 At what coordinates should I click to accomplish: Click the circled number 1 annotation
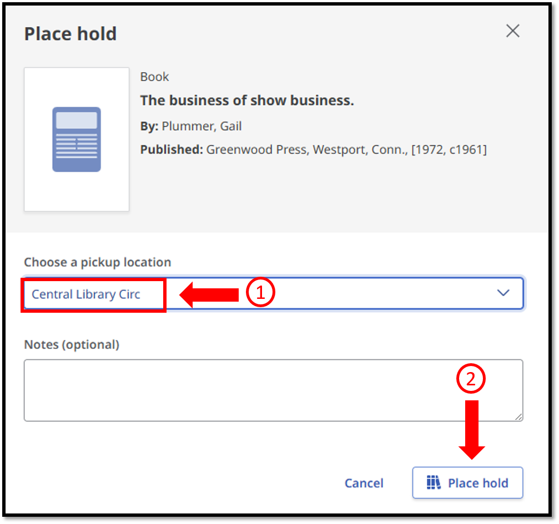pyautogui.click(x=260, y=293)
